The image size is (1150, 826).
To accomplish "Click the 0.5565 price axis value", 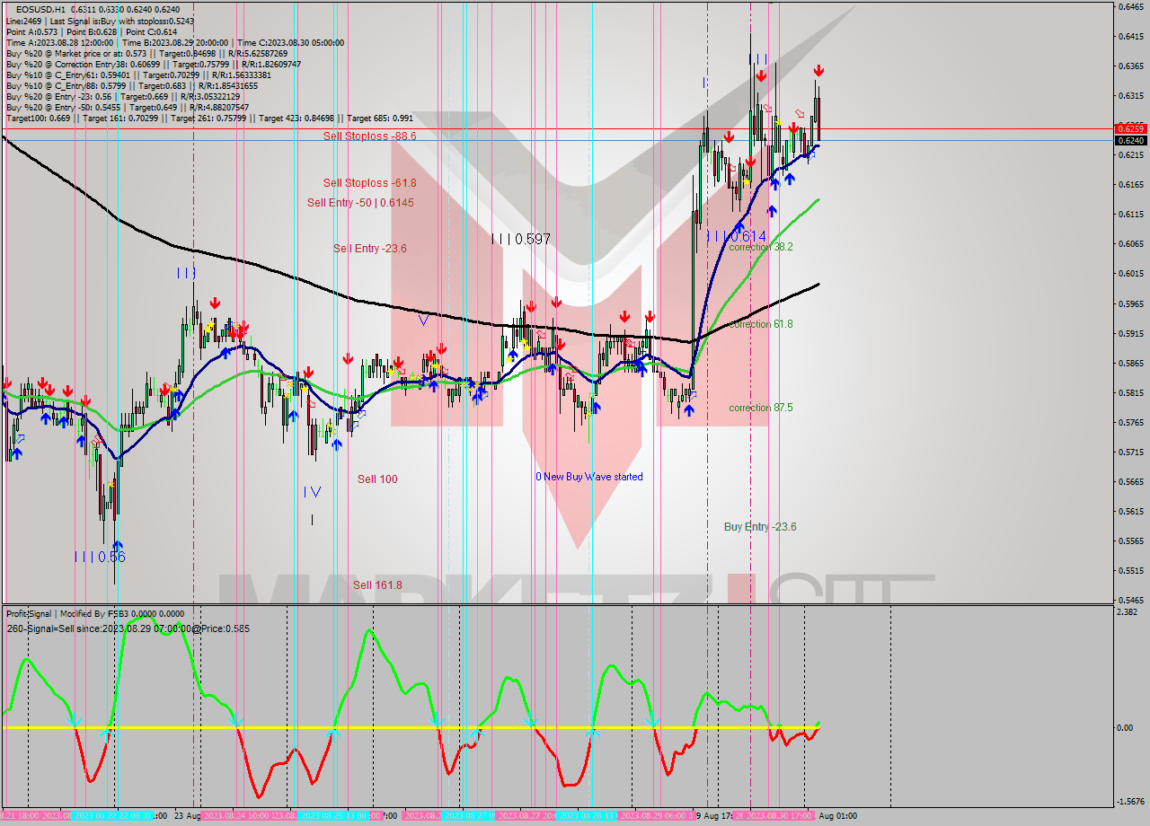I will (x=1131, y=540).
